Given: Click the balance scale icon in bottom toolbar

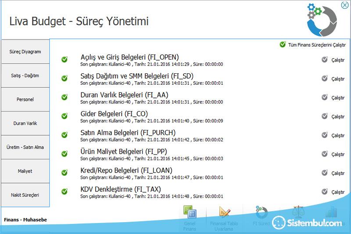Looking at the screenshot, I should [298, 212].
